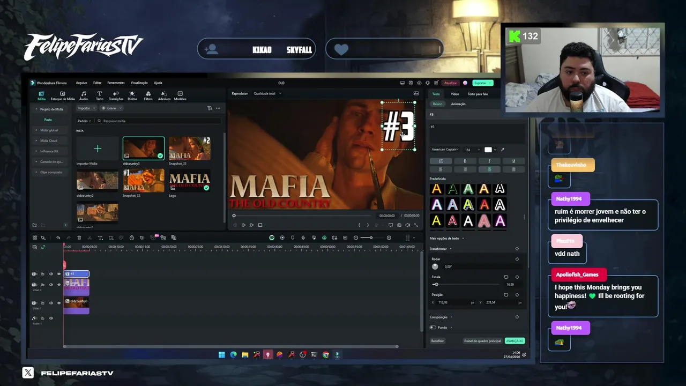Switch to the Vídeo properties tab

(x=454, y=94)
